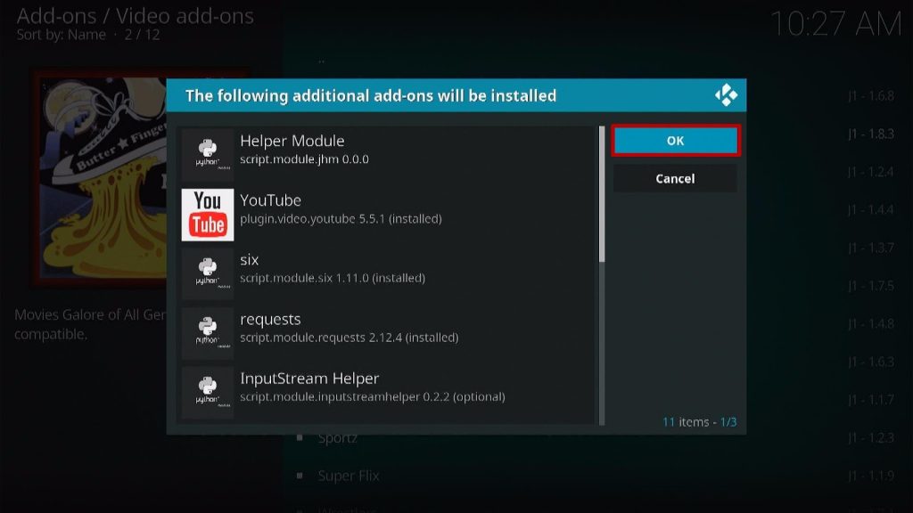Click script.module.six 1.11.0 text
The width and height of the screenshot is (913, 513).
click(333, 278)
